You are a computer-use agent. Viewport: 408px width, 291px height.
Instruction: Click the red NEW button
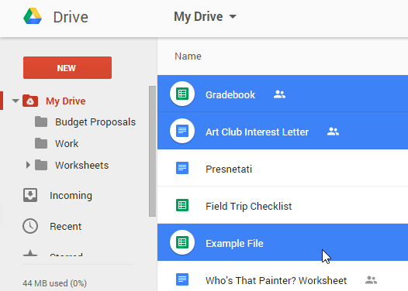pos(67,68)
